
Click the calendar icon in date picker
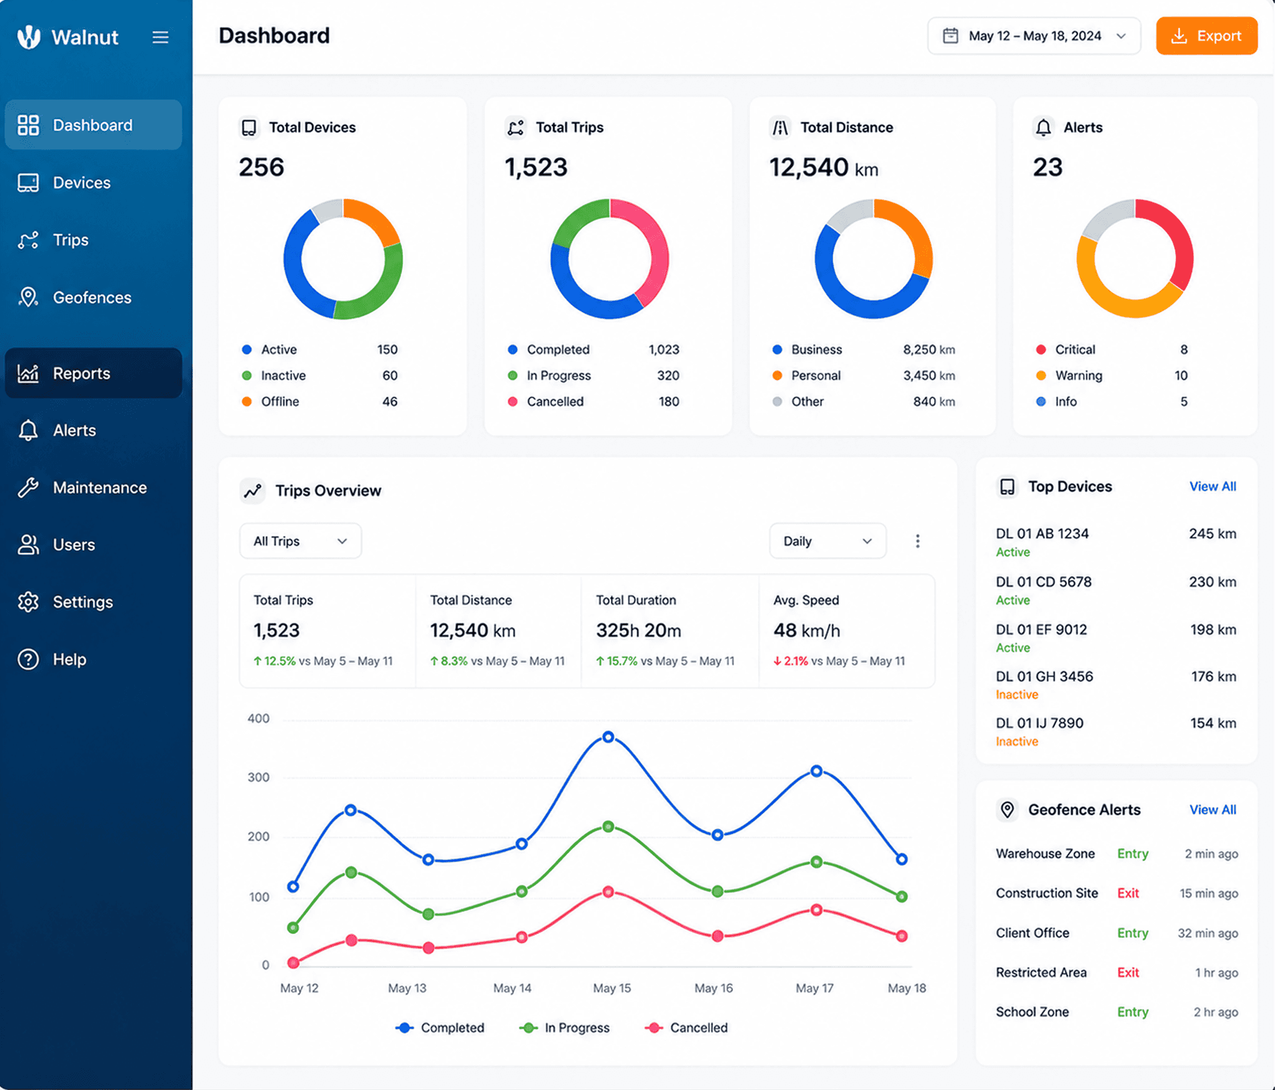click(950, 36)
